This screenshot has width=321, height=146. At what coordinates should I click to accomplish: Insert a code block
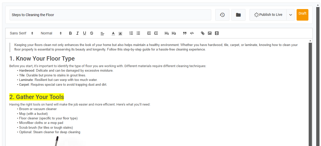(x=192, y=33)
